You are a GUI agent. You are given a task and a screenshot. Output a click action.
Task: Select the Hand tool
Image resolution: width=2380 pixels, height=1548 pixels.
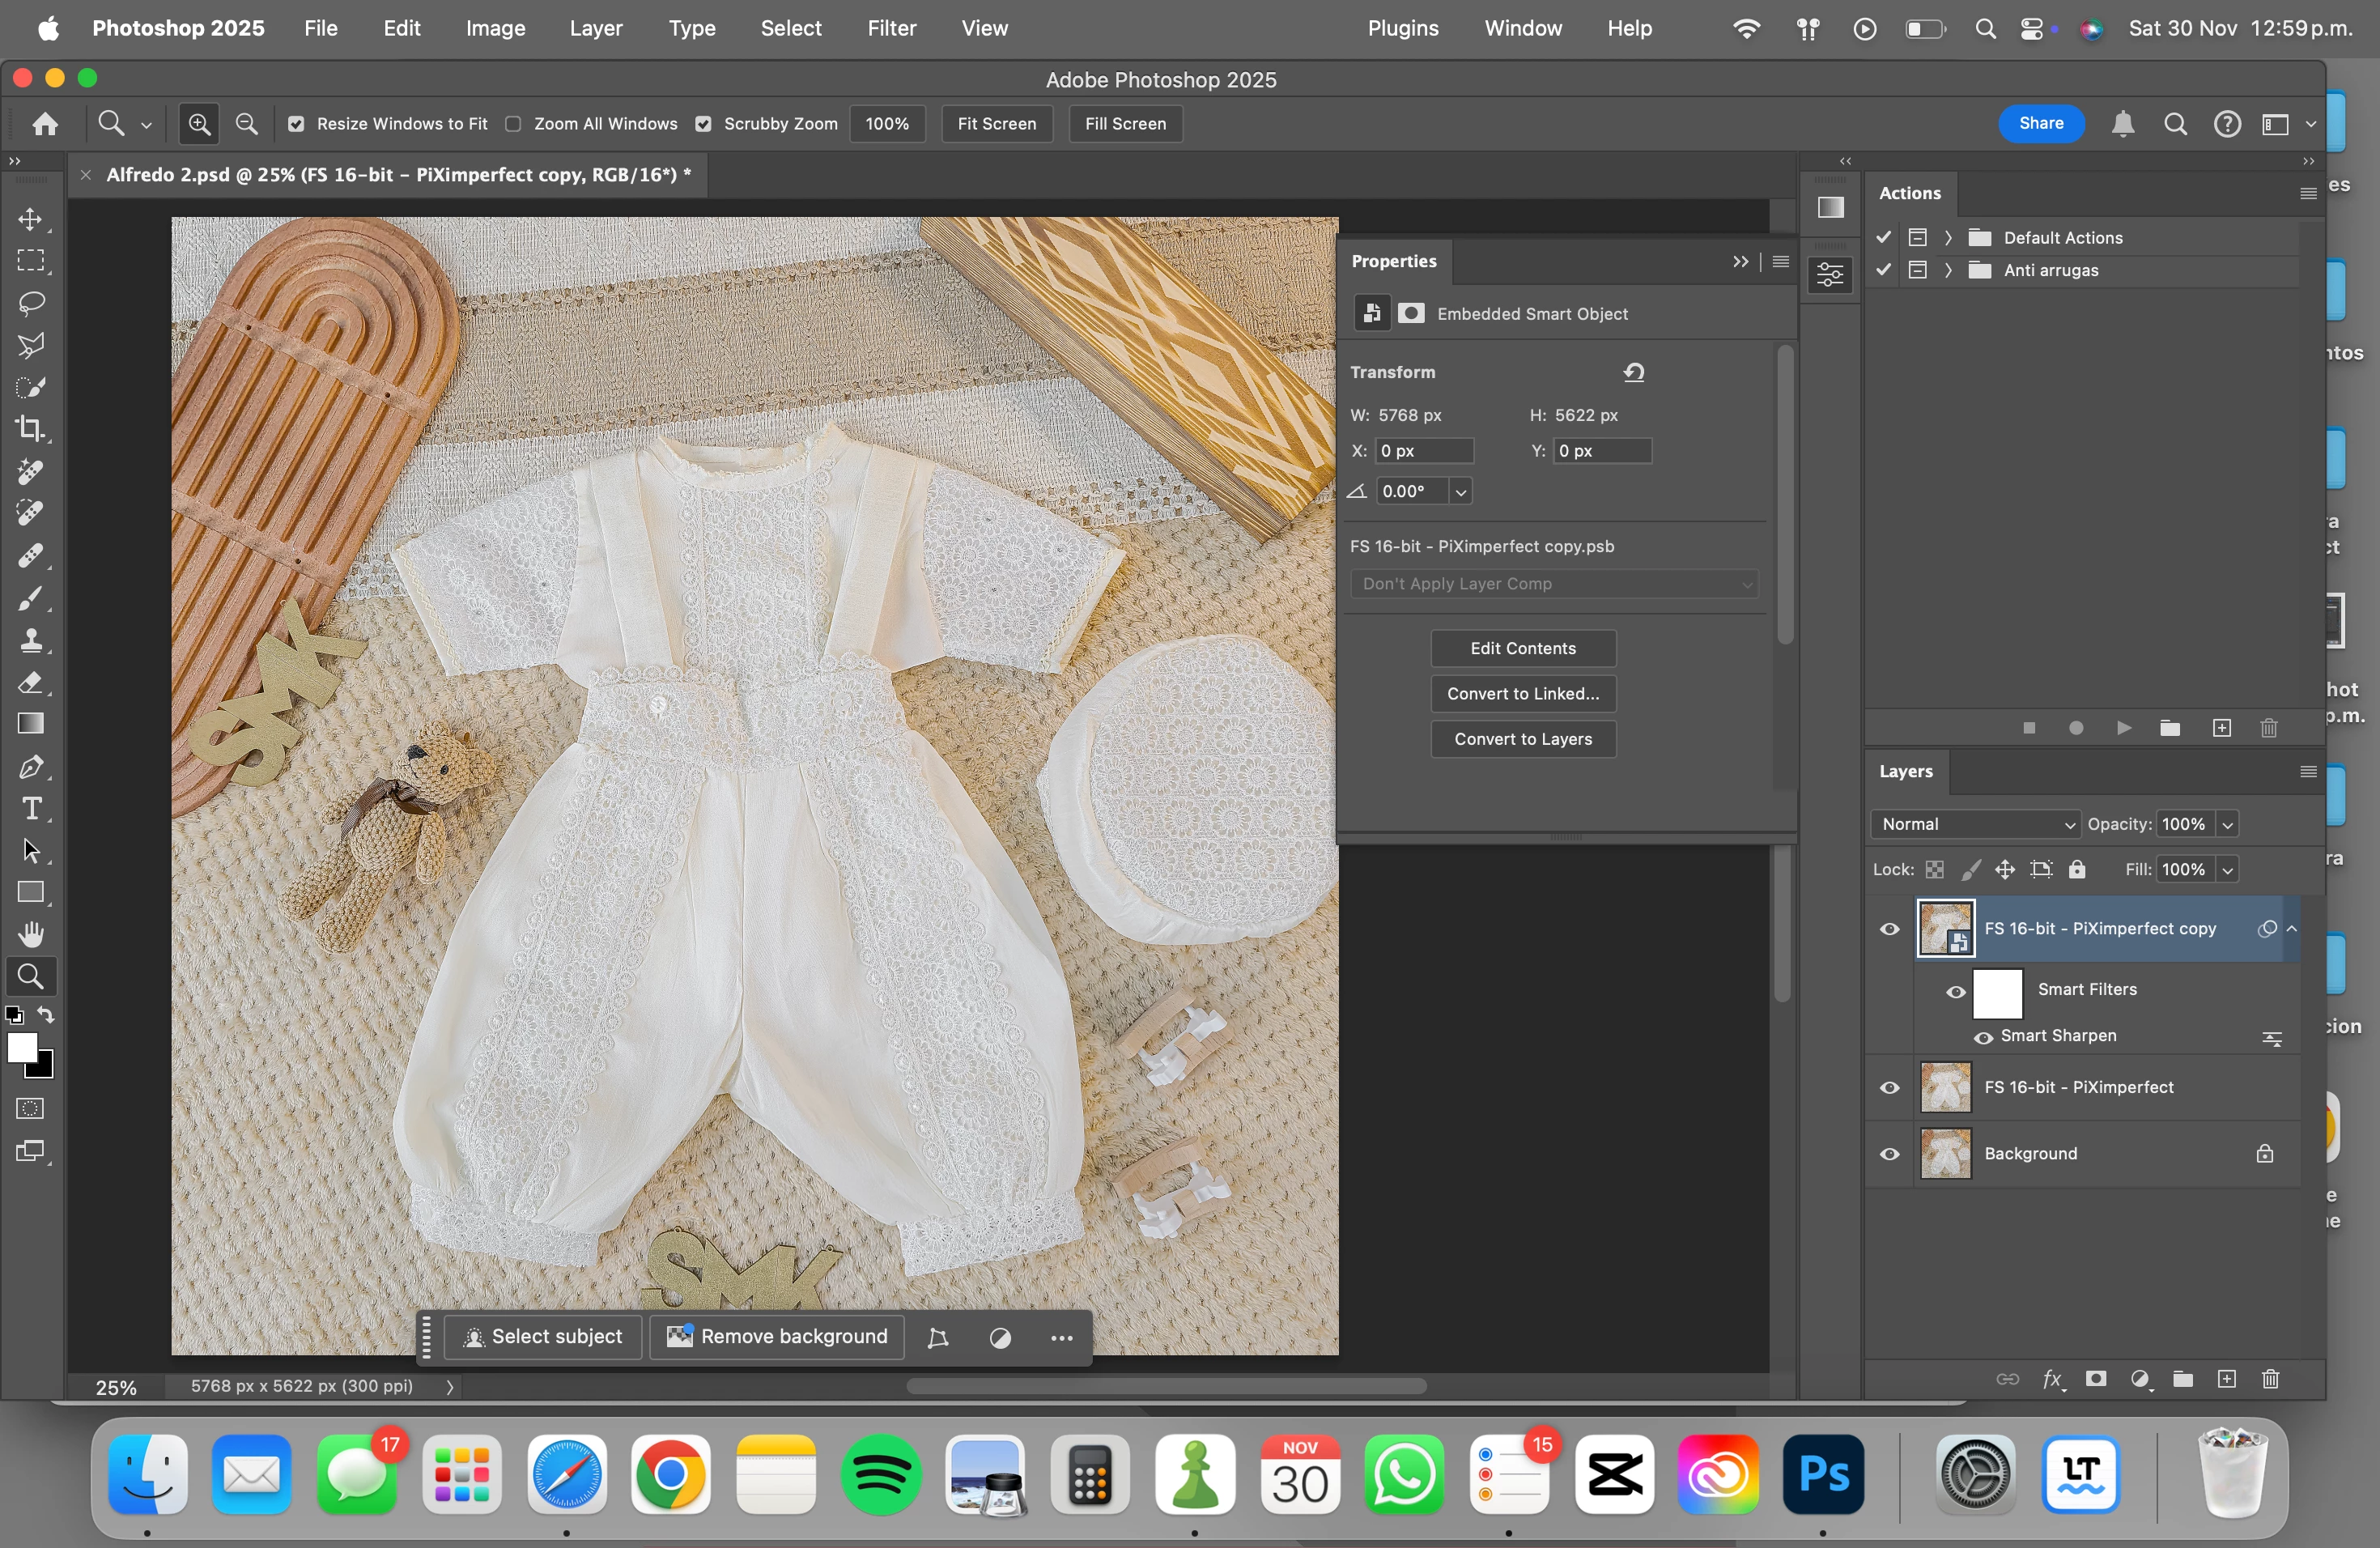pos(30,934)
